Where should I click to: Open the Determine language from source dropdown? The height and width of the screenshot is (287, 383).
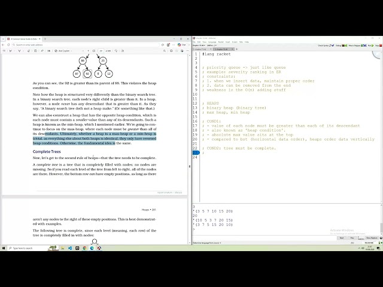(207, 243)
